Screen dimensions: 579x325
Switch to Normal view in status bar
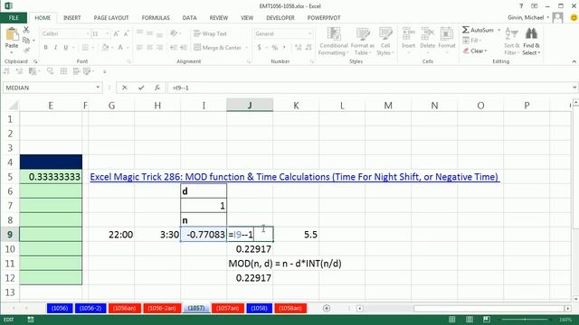click(452, 320)
